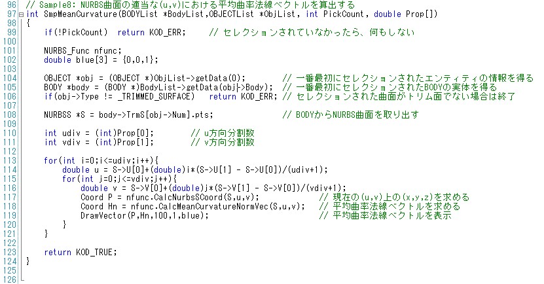Click the "return KOD_TRUE;" statement

pos(81,252)
